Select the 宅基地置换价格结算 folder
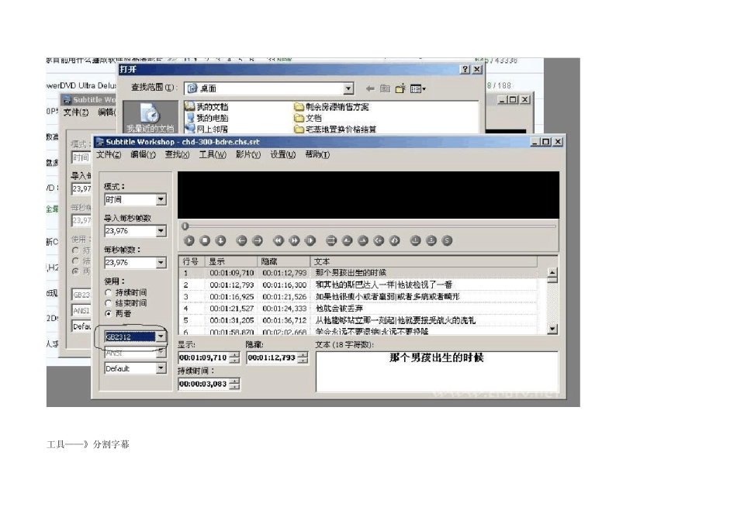737x521 pixels. 336,129
